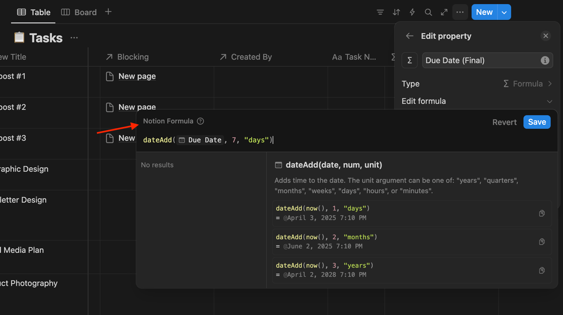Click the sigma property icon button
The height and width of the screenshot is (315, 563).
pos(410,61)
